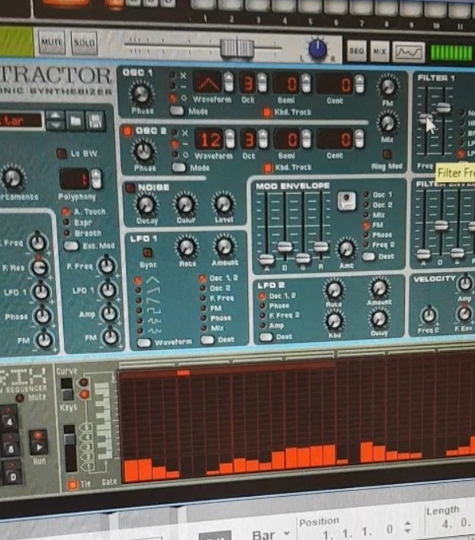Turn the LFO 2 Rate knob
475x540 pixels.
(x=334, y=290)
